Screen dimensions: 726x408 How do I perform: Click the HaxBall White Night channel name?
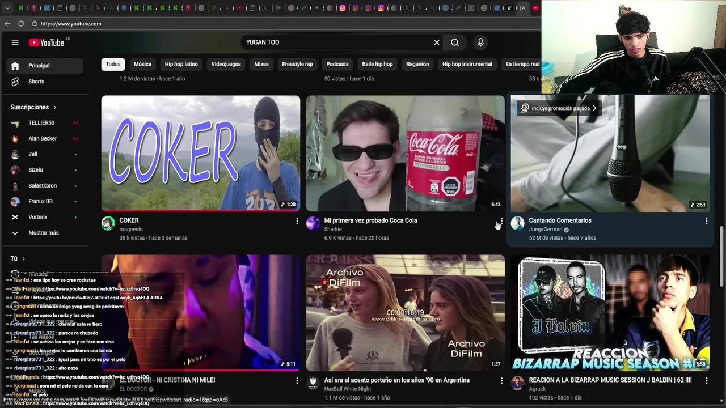tap(348, 389)
